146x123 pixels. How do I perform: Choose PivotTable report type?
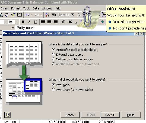(61, 85)
